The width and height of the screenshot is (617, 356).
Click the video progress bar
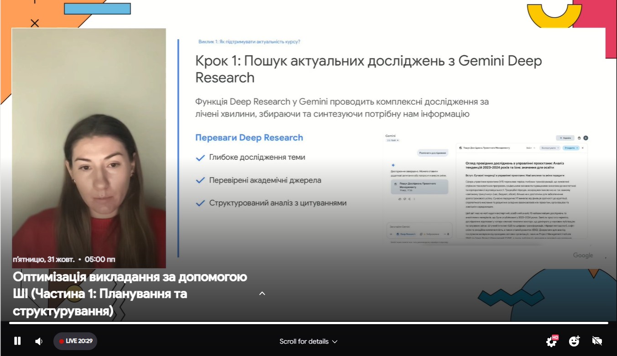point(308,323)
